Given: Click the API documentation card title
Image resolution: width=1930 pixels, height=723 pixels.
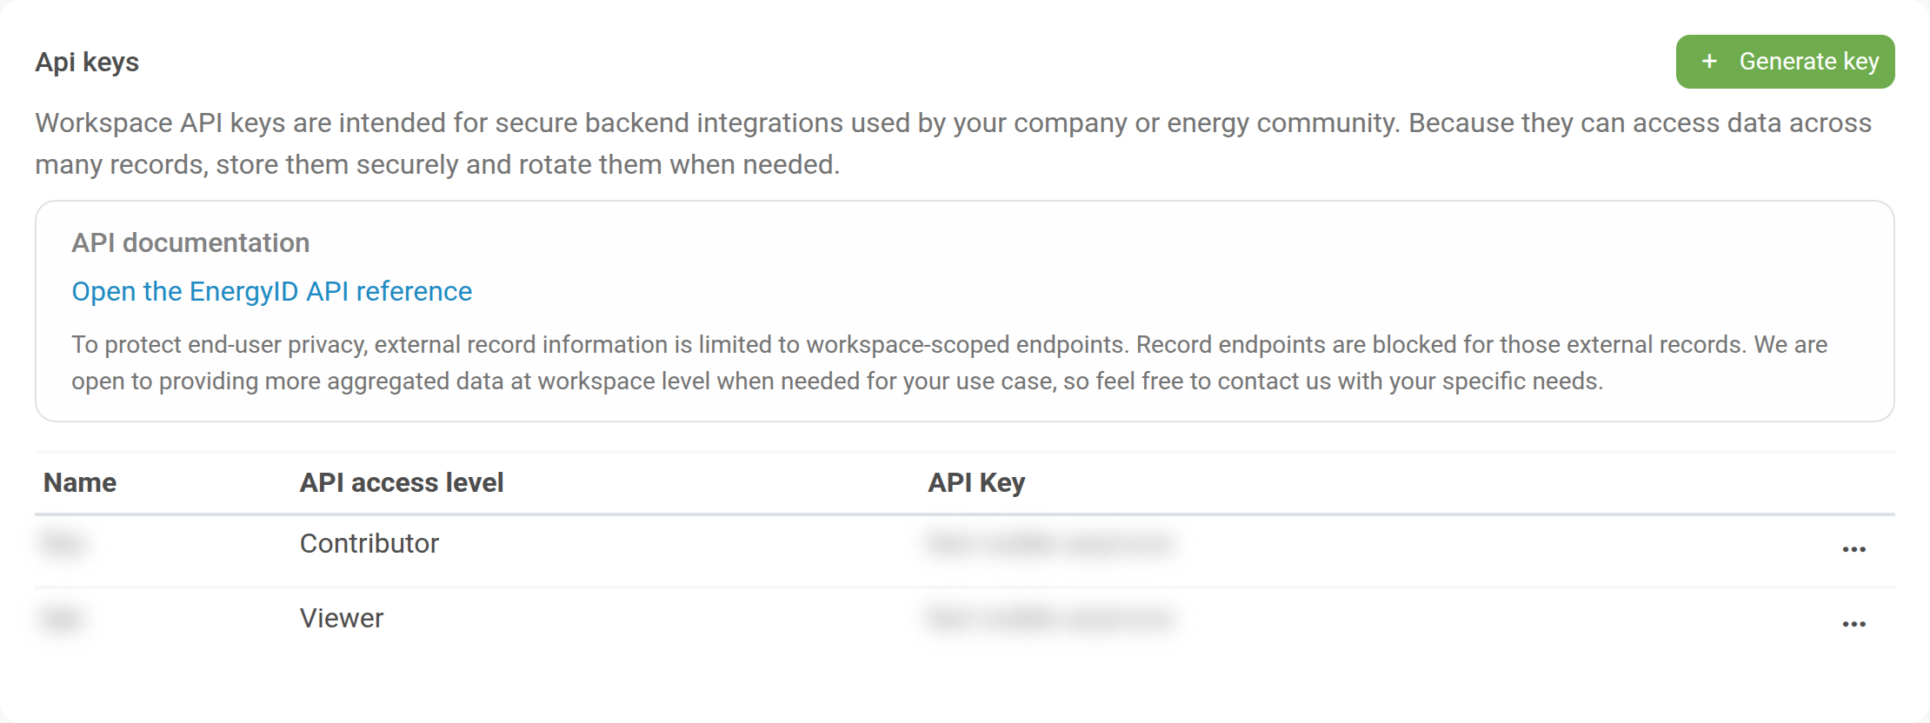Looking at the screenshot, I should pyautogui.click(x=190, y=242).
